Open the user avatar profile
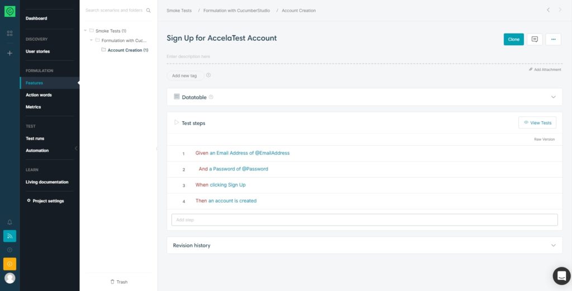Viewport: 572px width, 291px height. coord(10,278)
